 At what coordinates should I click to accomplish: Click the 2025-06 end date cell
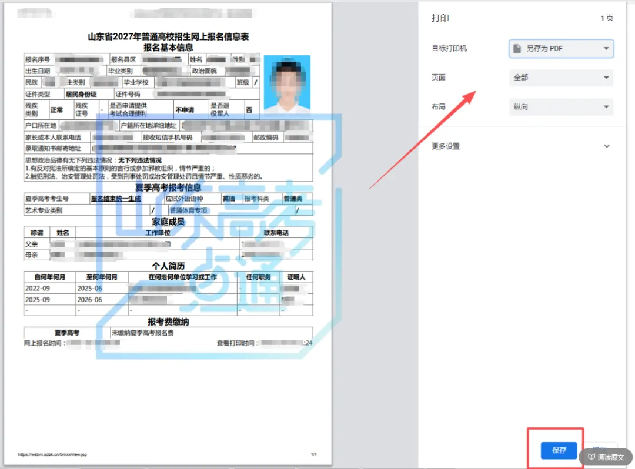[x=89, y=289]
